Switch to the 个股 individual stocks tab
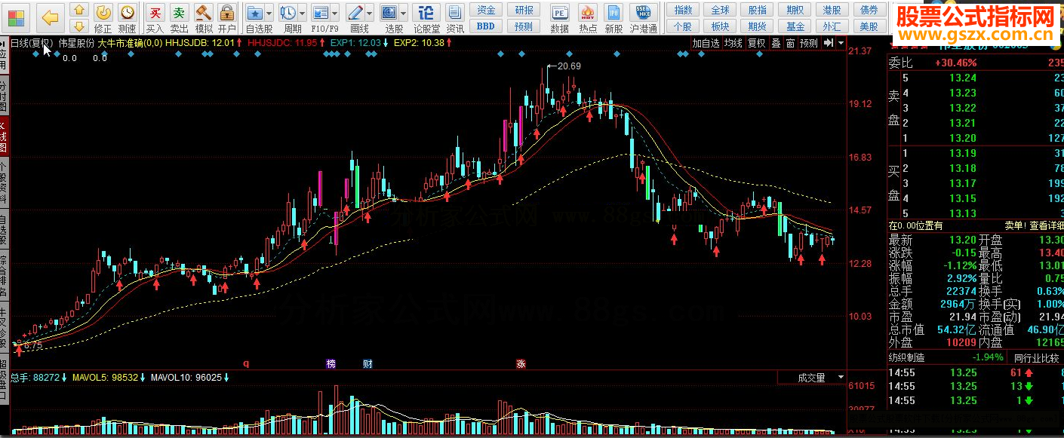Image resolution: width=1064 pixels, height=438 pixels. click(683, 26)
